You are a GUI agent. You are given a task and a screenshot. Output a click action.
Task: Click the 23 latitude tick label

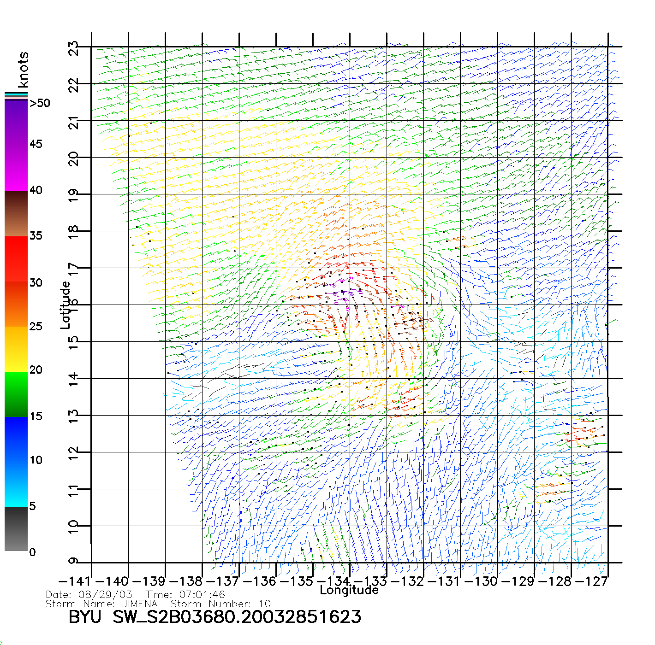(x=74, y=47)
